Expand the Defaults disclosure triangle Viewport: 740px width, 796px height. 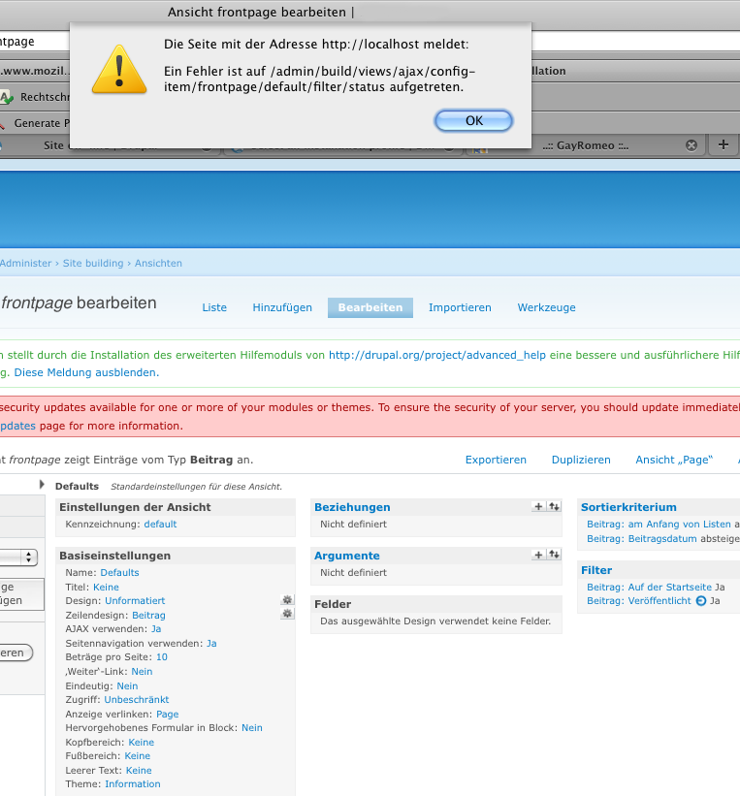point(42,485)
